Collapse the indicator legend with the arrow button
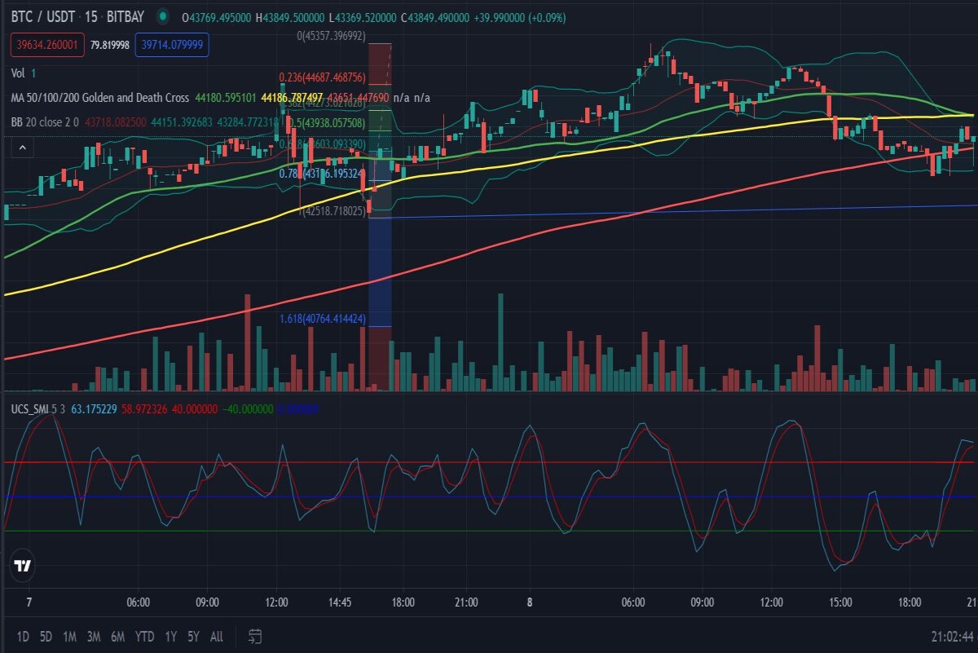 [23, 148]
